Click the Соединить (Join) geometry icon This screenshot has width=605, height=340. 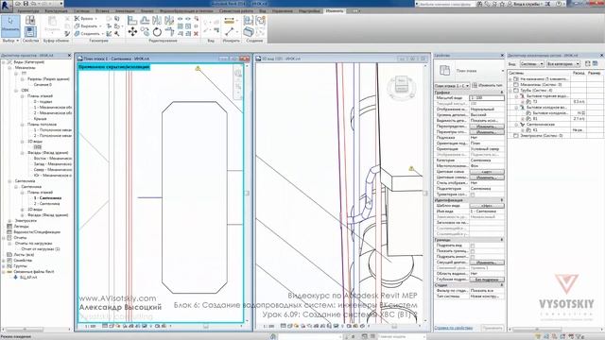(78, 34)
